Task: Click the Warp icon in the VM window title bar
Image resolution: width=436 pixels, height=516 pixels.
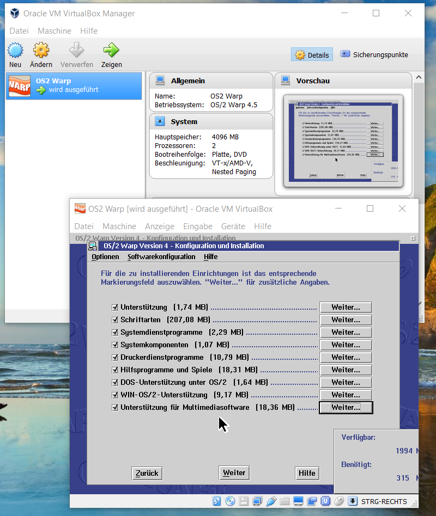Action: [x=80, y=208]
